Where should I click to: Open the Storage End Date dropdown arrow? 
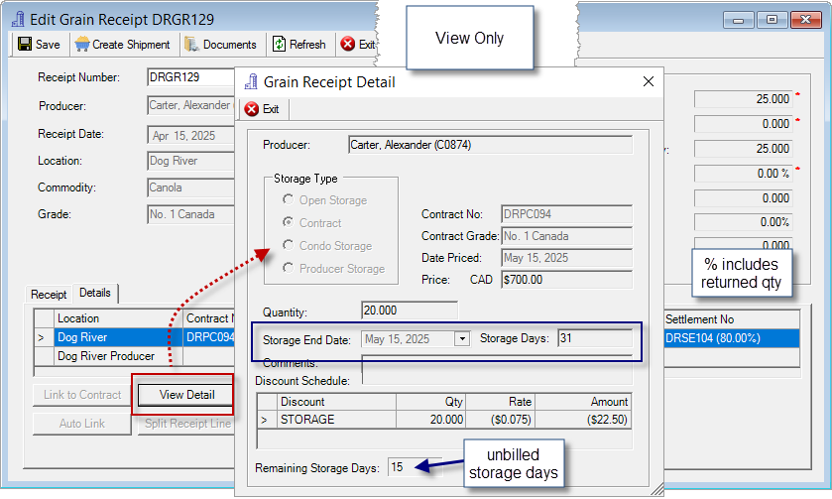click(462, 338)
